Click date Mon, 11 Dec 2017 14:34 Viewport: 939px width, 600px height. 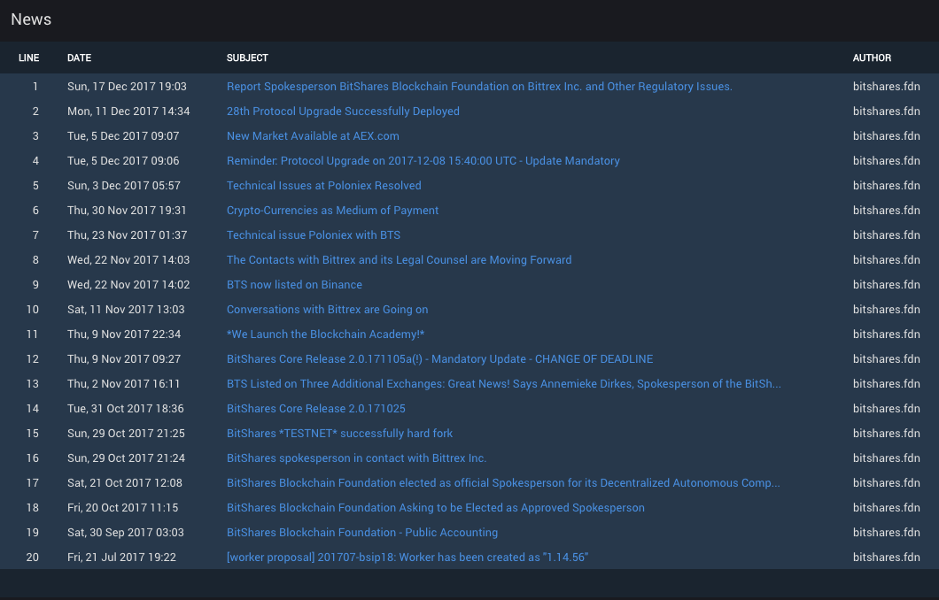(128, 112)
